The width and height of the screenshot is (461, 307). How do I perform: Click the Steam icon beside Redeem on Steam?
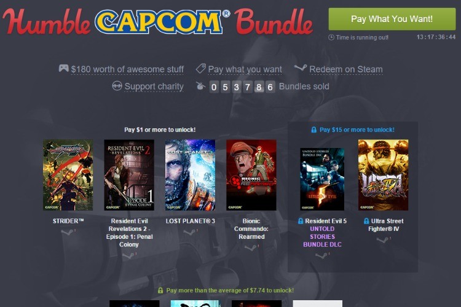(x=300, y=68)
